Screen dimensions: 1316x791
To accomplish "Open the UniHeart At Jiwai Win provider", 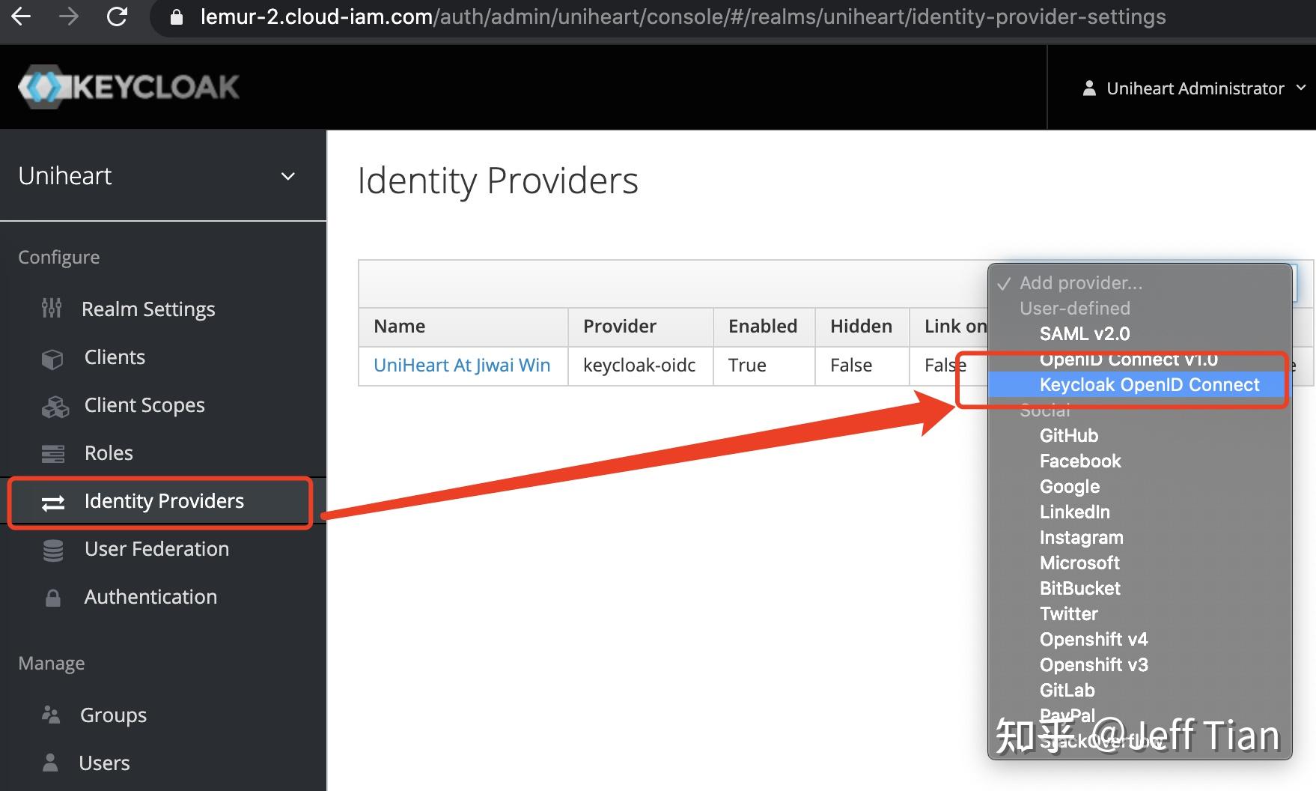I will tap(462, 365).
